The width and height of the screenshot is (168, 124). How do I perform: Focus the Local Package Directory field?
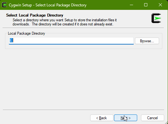point(71,41)
